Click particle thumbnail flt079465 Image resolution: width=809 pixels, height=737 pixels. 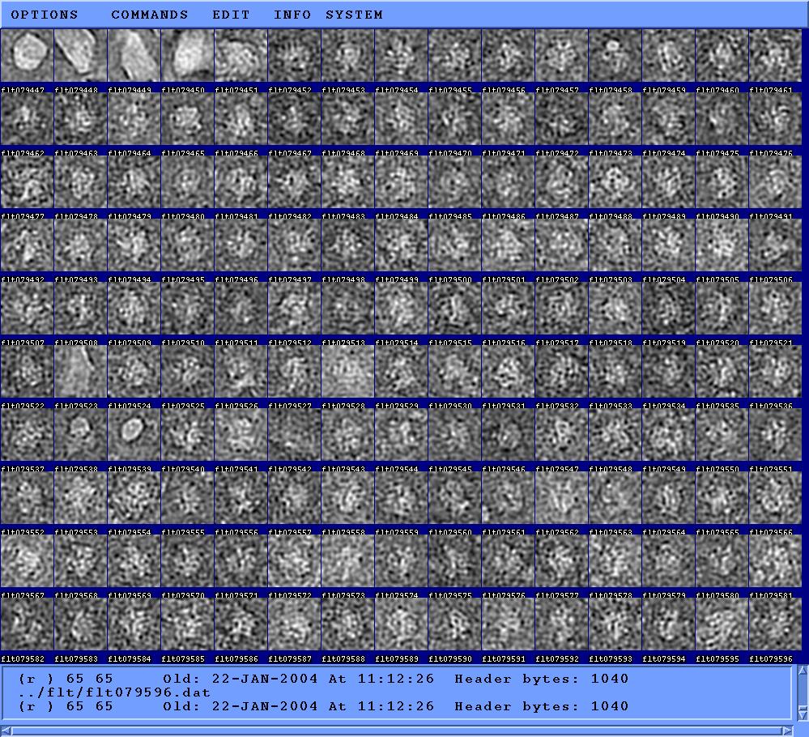coord(187,119)
